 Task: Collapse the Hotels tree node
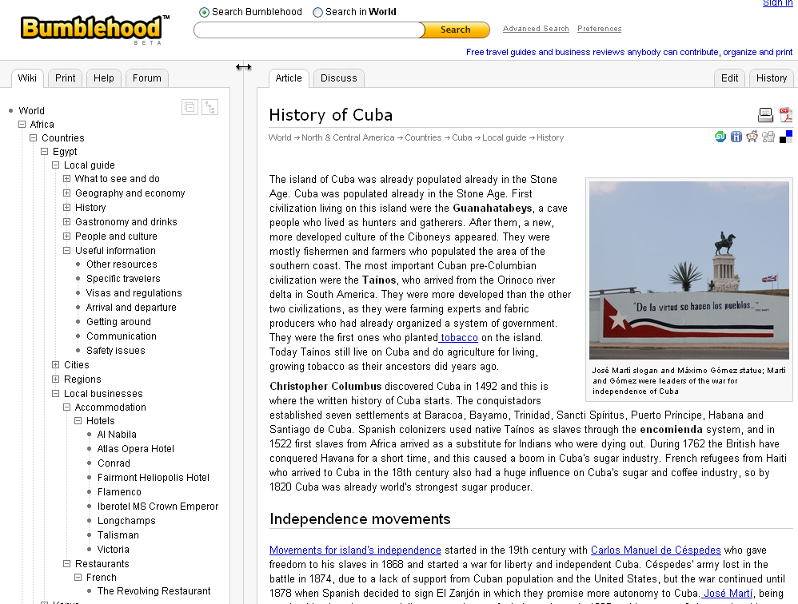[78, 421]
